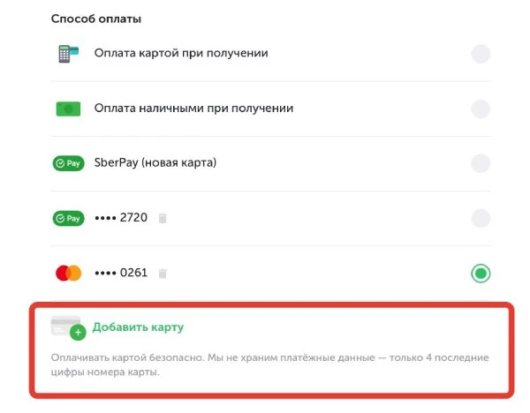Click the Mastercard logo beside card 0261
Screen dimensions: 530x413
(x=68, y=274)
